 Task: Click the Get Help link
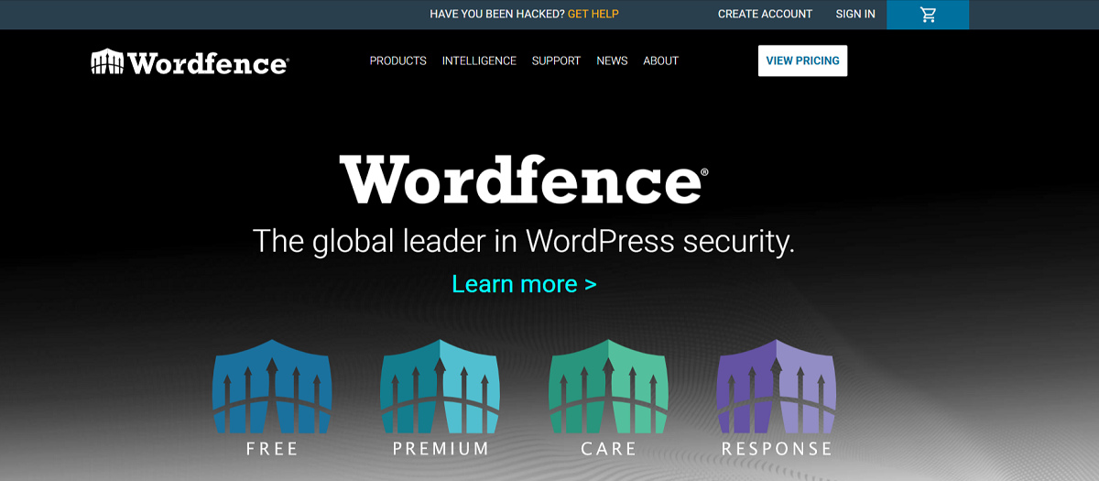pos(593,15)
